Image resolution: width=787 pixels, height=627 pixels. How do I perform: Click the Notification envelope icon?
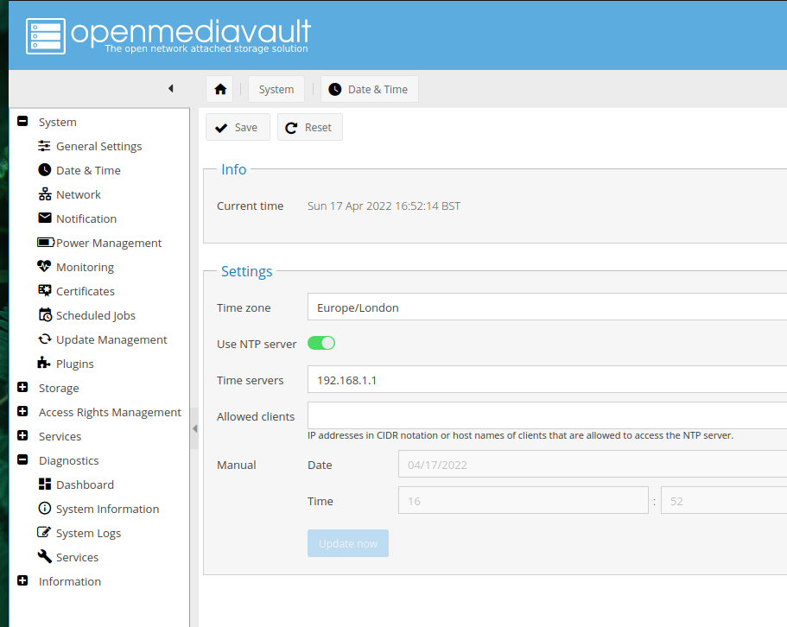[x=45, y=218]
